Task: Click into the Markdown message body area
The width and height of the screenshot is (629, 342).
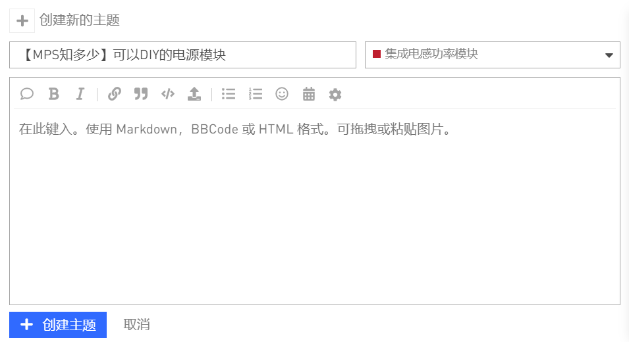Action: [315, 207]
